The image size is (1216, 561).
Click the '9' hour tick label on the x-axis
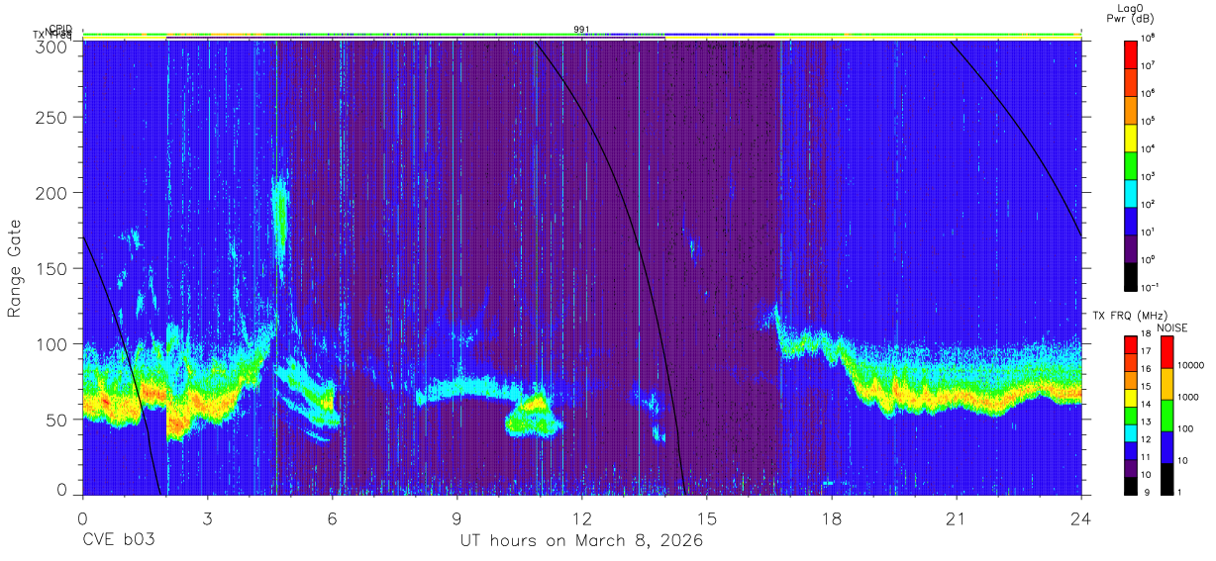pyautogui.click(x=456, y=517)
